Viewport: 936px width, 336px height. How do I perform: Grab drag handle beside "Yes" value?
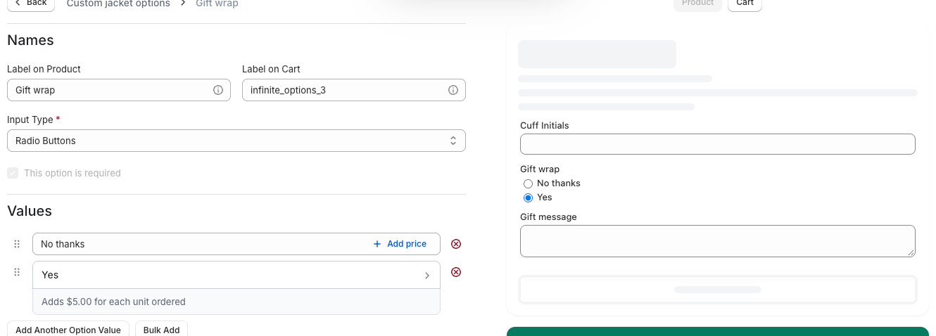tap(17, 272)
